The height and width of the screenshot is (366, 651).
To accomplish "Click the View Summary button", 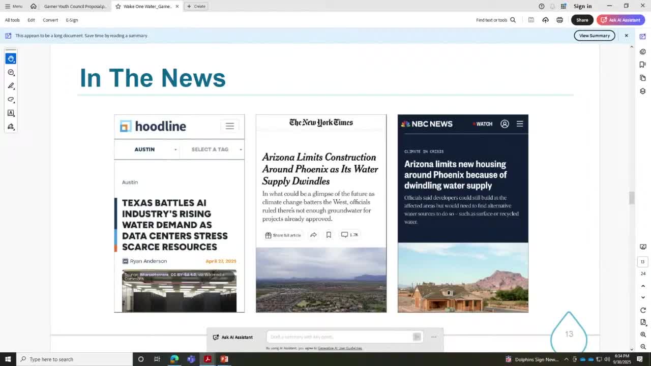I will [x=594, y=36].
